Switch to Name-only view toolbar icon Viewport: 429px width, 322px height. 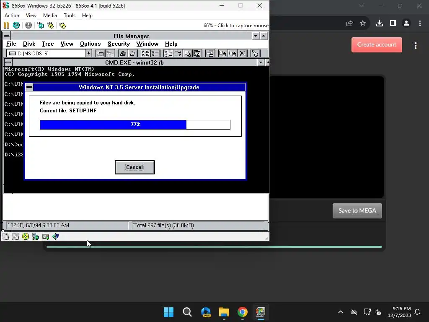coord(145,53)
